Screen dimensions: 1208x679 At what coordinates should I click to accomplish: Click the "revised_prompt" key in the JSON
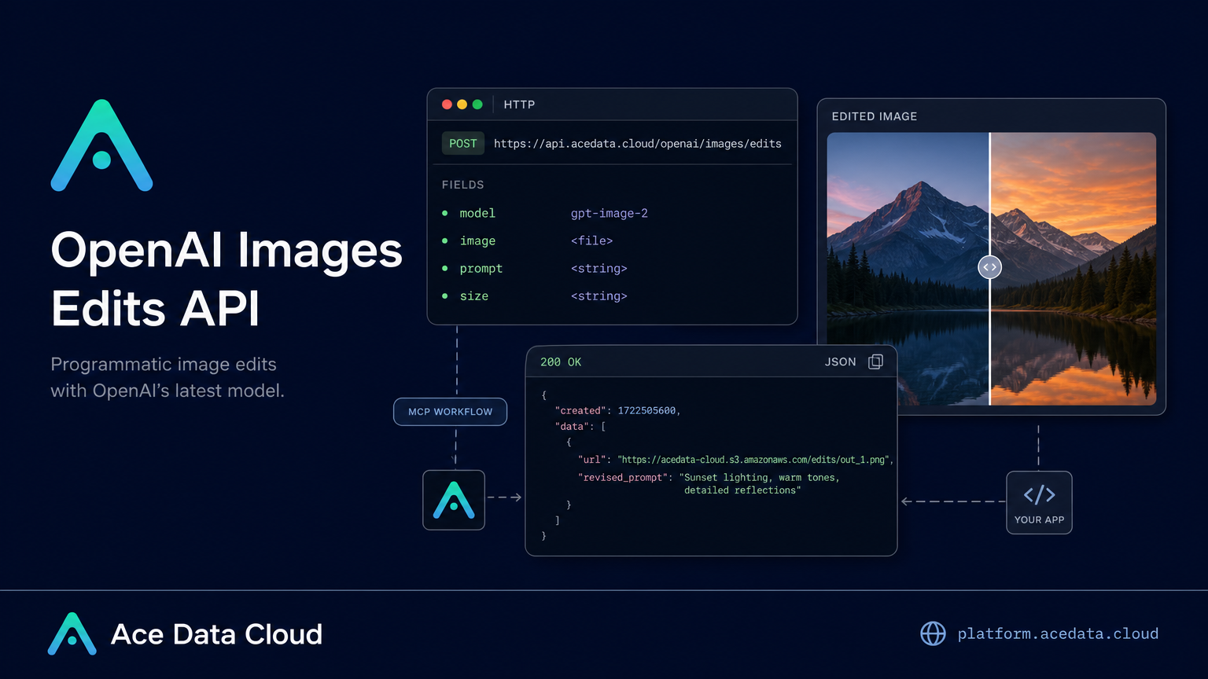[623, 478]
